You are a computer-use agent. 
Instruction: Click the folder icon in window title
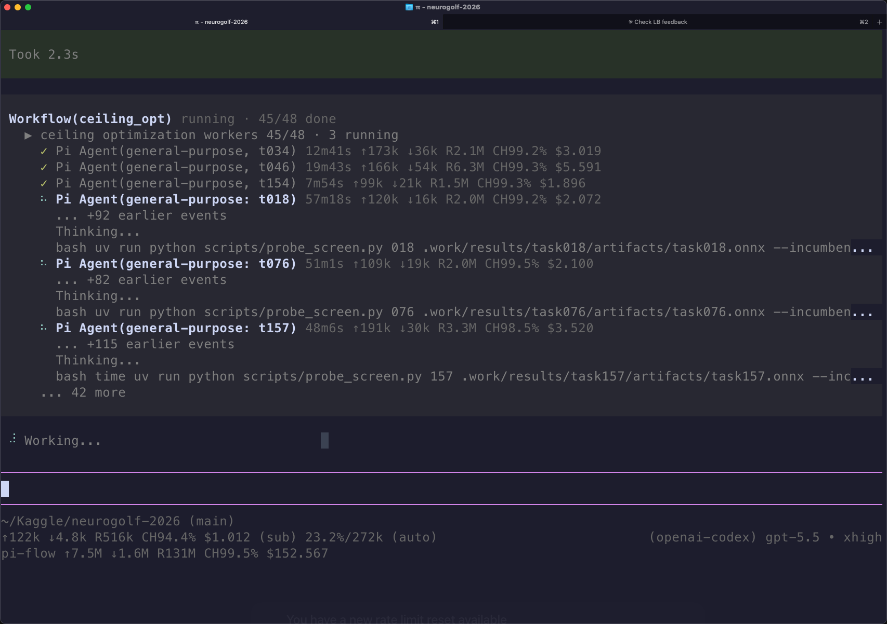pyautogui.click(x=409, y=7)
